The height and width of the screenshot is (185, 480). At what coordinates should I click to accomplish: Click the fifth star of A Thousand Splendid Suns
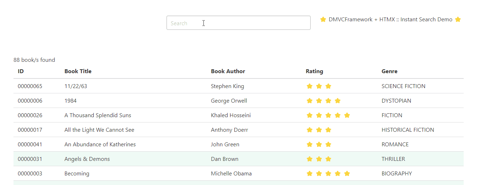point(347,115)
